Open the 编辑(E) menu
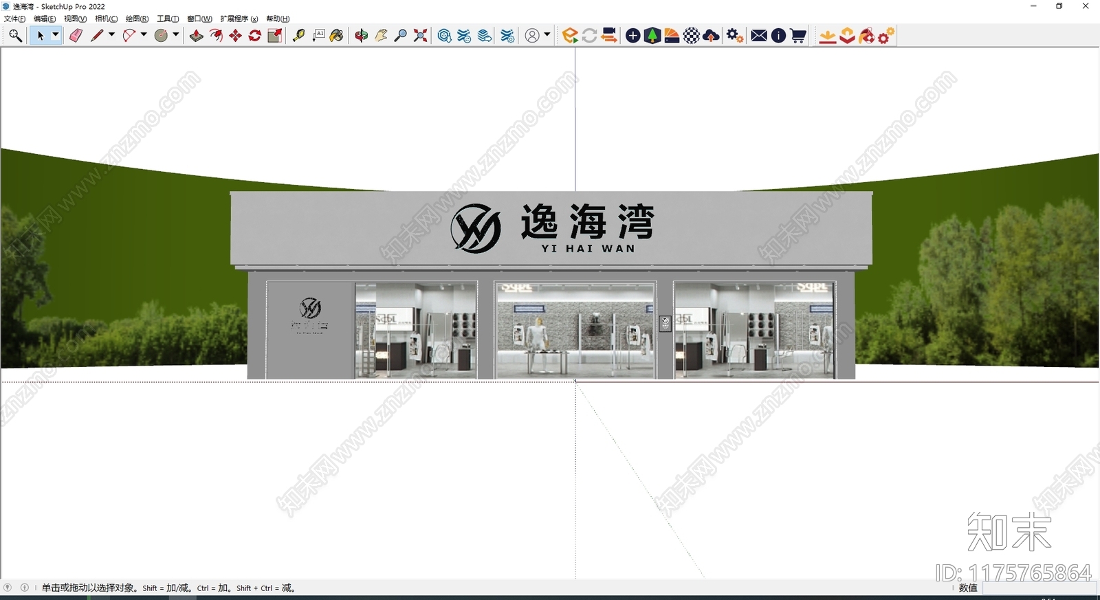This screenshot has height=600, width=1100. pos(45,19)
